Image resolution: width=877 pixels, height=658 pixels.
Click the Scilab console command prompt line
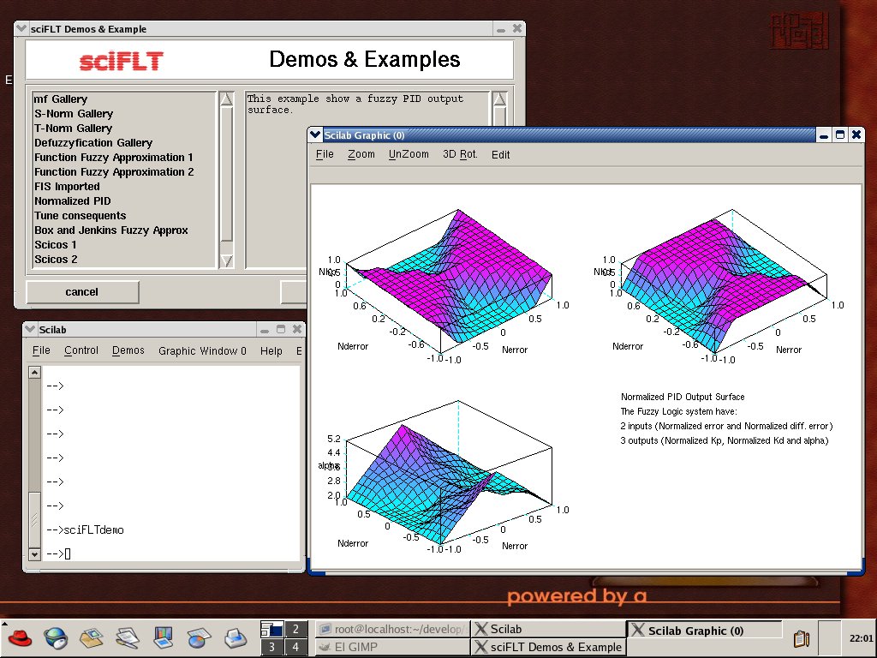point(170,553)
